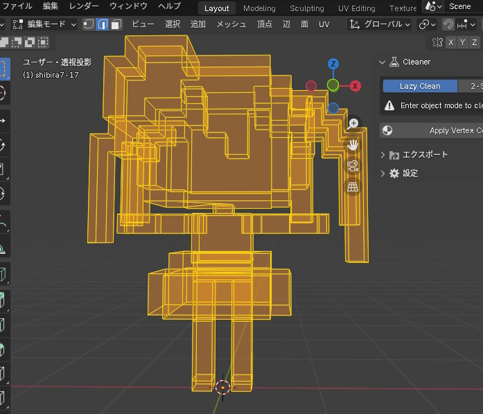Click the red X axis gizmo
This screenshot has width=483, height=414.
pos(355,86)
